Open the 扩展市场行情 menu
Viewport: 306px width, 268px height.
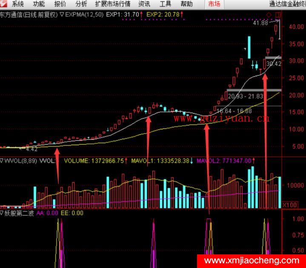[x=113, y=4]
